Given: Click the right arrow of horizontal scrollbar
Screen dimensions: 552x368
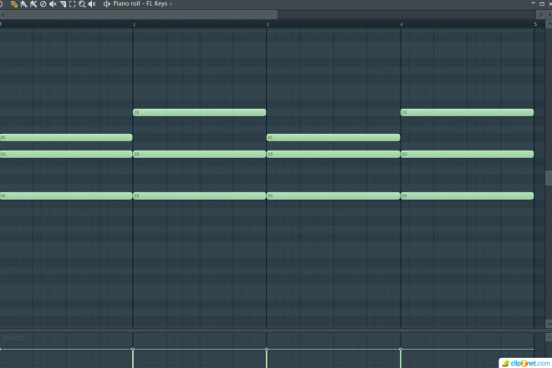Looking at the screenshot, I should [x=541, y=14].
